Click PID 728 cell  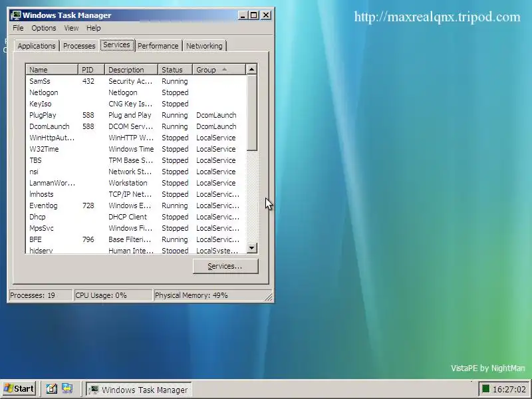pos(88,205)
